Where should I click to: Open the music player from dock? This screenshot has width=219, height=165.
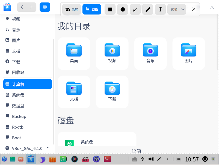63,159
